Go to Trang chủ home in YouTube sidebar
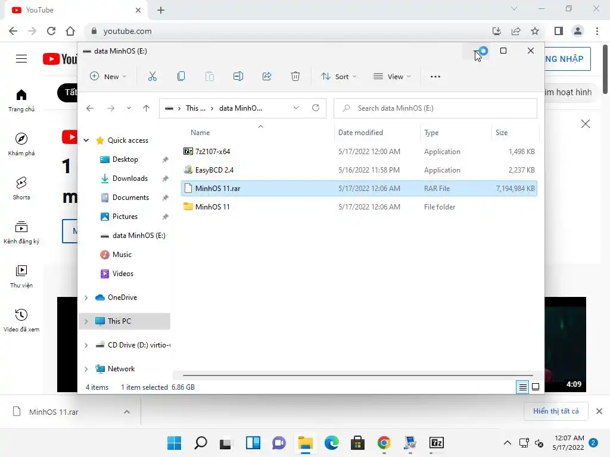The width and height of the screenshot is (610, 457). point(21,101)
